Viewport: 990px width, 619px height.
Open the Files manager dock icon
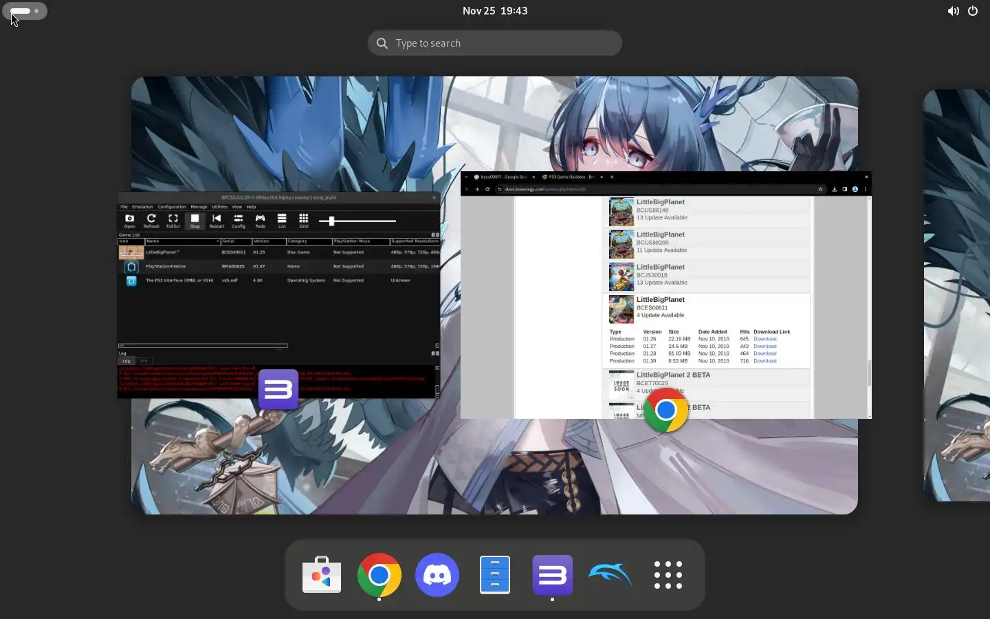(x=495, y=574)
